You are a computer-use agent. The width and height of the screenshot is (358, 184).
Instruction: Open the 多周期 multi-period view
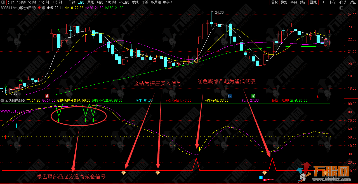pos(156,2)
